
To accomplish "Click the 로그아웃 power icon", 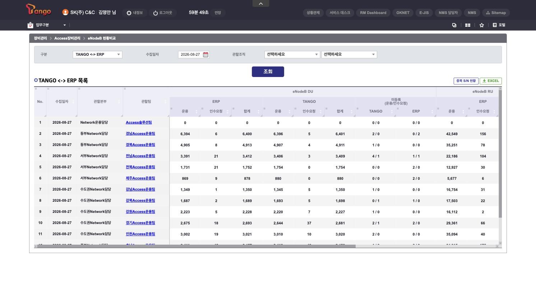I will point(156,13).
